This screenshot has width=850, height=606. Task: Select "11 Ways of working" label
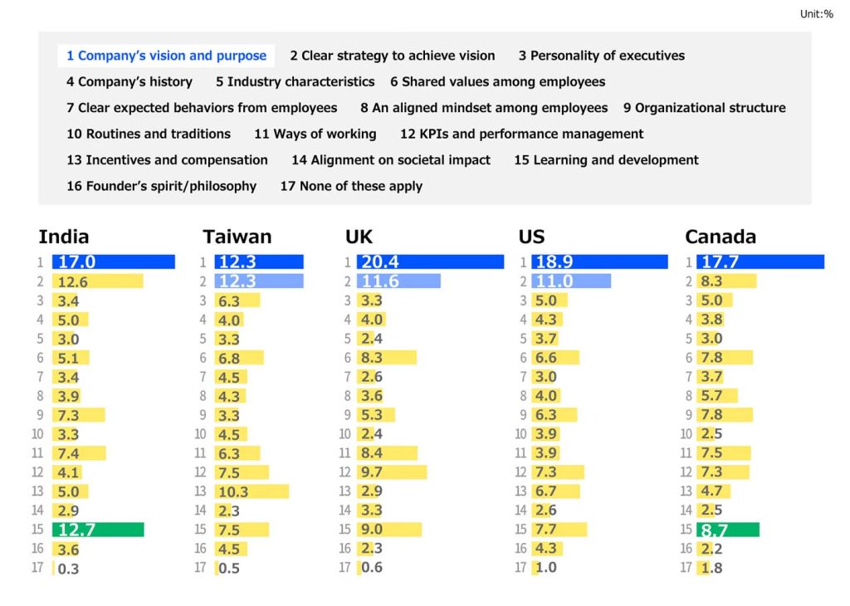point(315,134)
